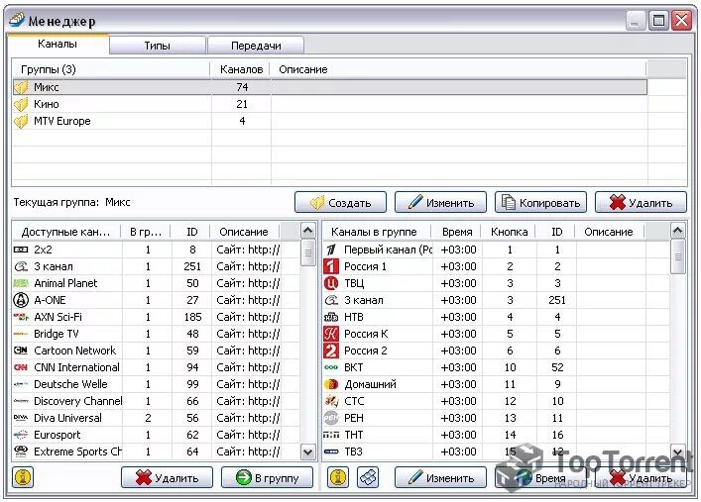Image resolution: width=701 pixels, height=502 pixels.
Task: Click the CNN International logo icon
Action: coord(21,367)
